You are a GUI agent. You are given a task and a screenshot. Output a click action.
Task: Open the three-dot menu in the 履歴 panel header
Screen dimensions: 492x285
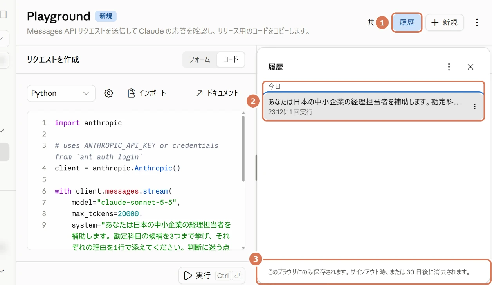pos(449,67)
